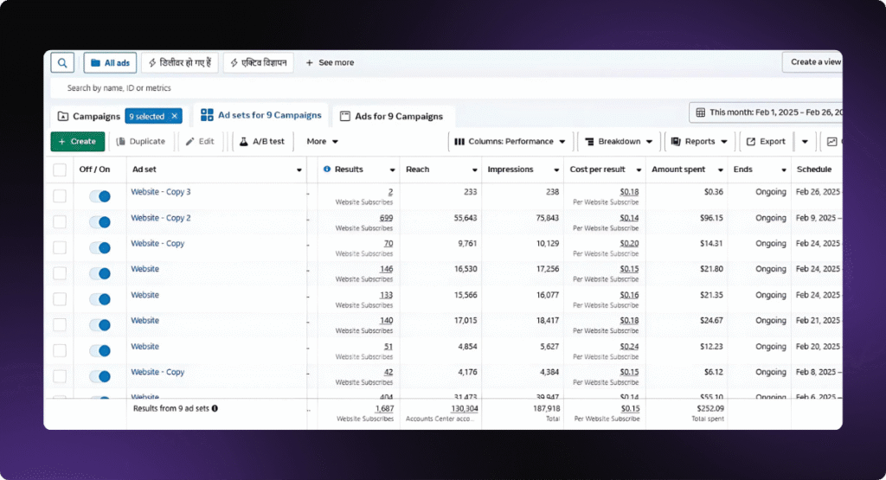Open the Ads for 9 Campaigns tab
Viewport: 886px width, 480px height.
tap(391, 116)
